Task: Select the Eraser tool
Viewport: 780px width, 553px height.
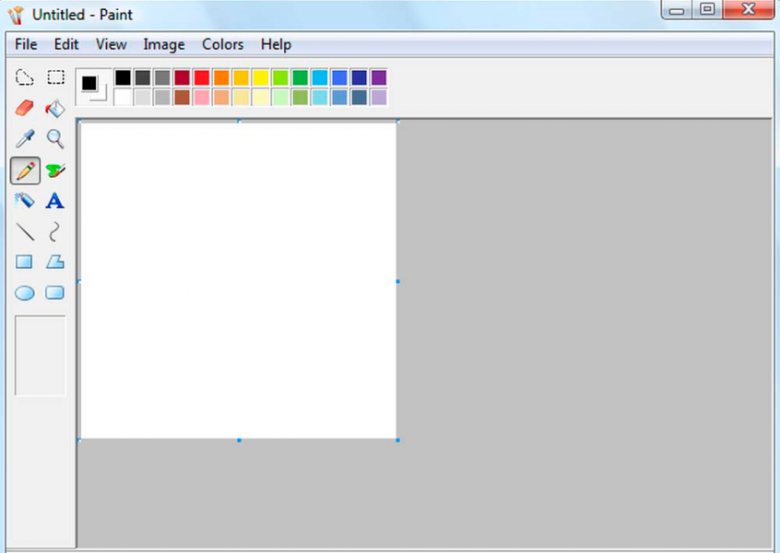Action: [25, 108]
